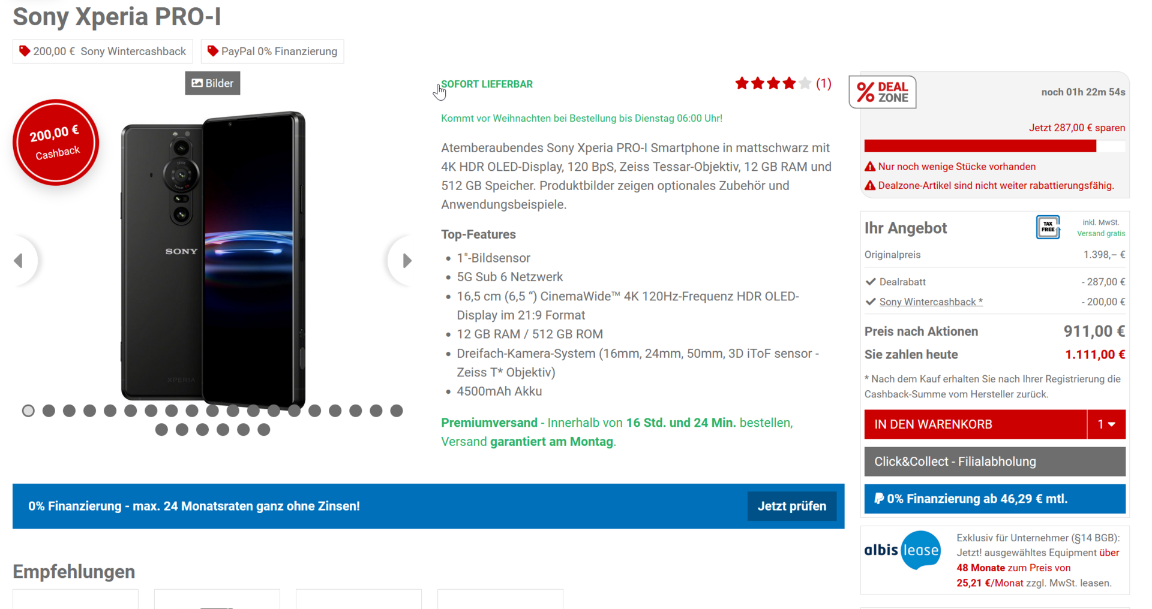Open 0% Finanzierung ab 46,29 € option

click(995, 499)
